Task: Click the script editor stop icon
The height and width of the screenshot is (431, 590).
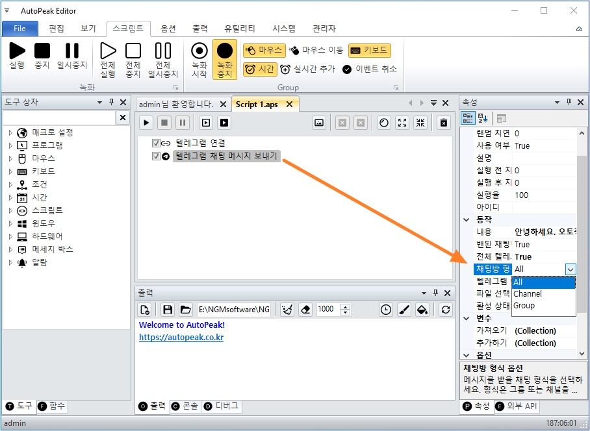Action: [x=164, y=123]
